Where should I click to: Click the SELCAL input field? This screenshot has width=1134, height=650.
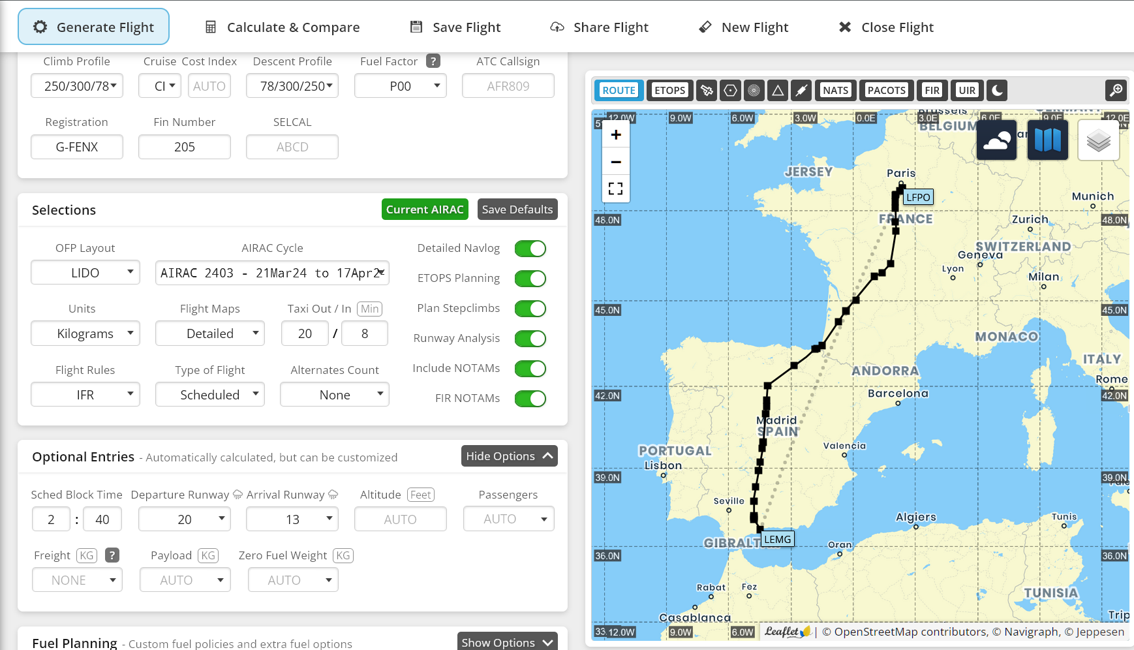click(x=292, y=146)
